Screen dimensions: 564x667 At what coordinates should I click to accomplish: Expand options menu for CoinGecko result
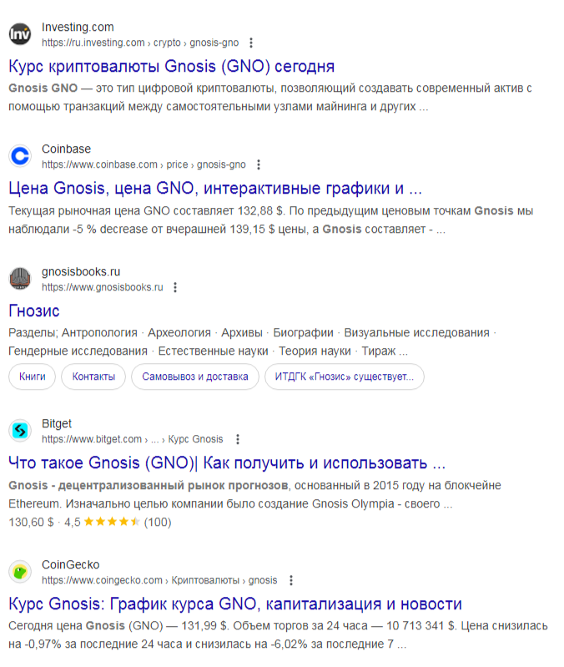291,580
